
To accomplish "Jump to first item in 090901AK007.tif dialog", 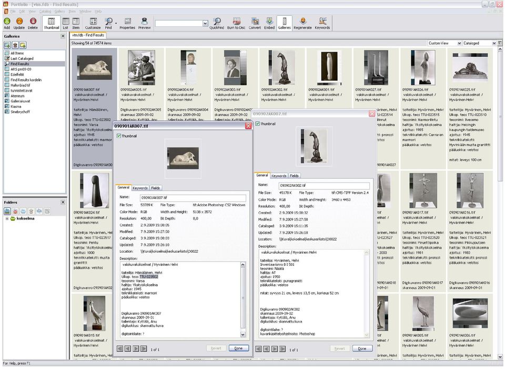I will coord(120,348).
